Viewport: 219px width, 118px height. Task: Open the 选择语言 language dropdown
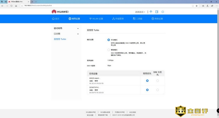pyautogui.click(x=140, y=12)
